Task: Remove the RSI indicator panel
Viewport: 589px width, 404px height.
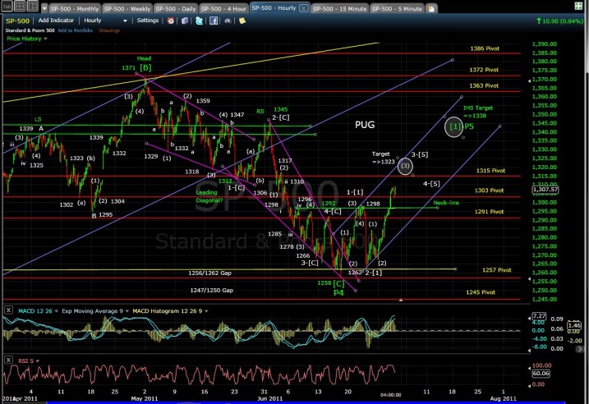Action: 8,360
